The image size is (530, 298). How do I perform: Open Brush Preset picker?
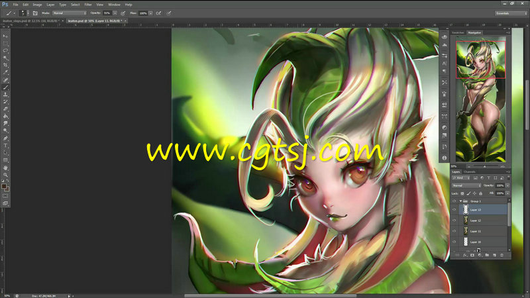click(25, 13)
